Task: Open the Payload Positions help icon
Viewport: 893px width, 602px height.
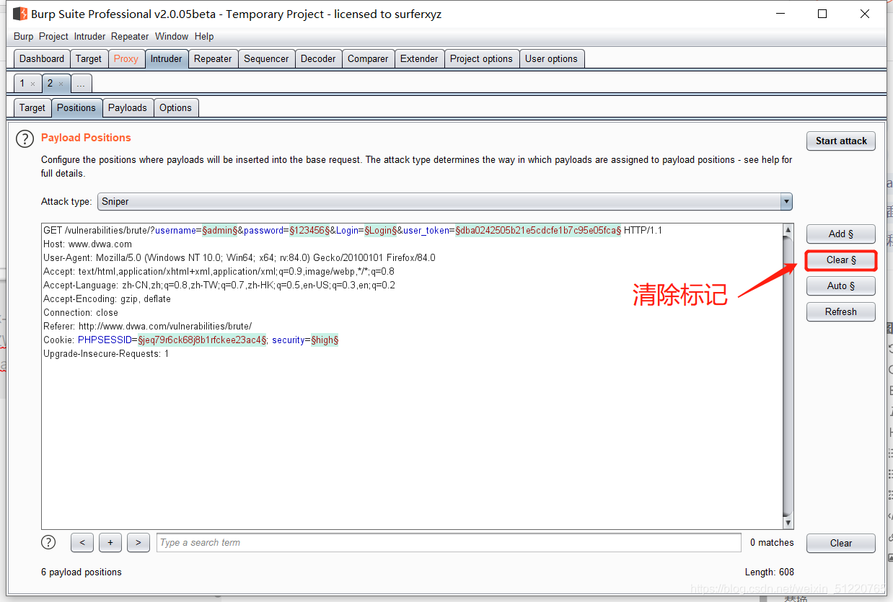Action: (25, 138)
